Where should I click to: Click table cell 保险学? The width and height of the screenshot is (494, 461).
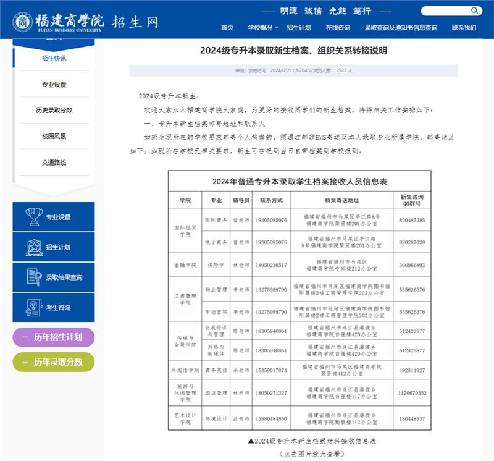216,265
